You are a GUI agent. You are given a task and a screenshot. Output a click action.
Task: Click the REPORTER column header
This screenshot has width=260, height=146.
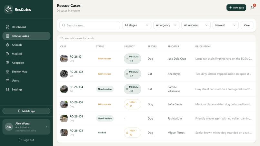173,46
